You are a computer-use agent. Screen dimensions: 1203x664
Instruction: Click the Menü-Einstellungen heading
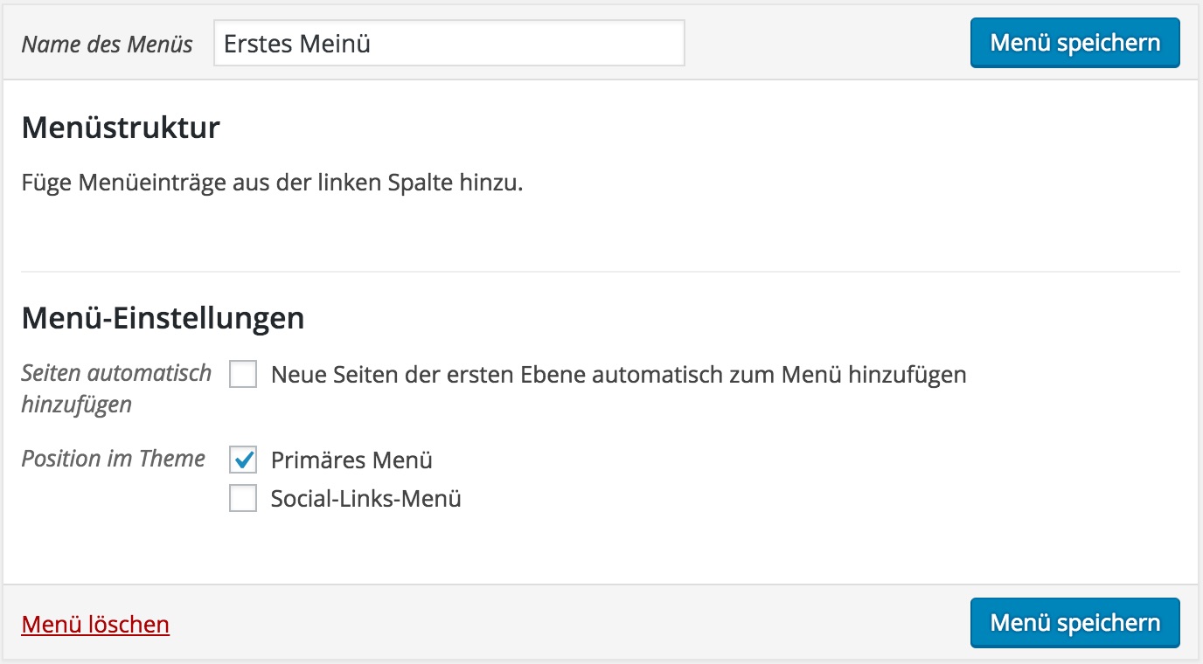[x=163, y=317]
